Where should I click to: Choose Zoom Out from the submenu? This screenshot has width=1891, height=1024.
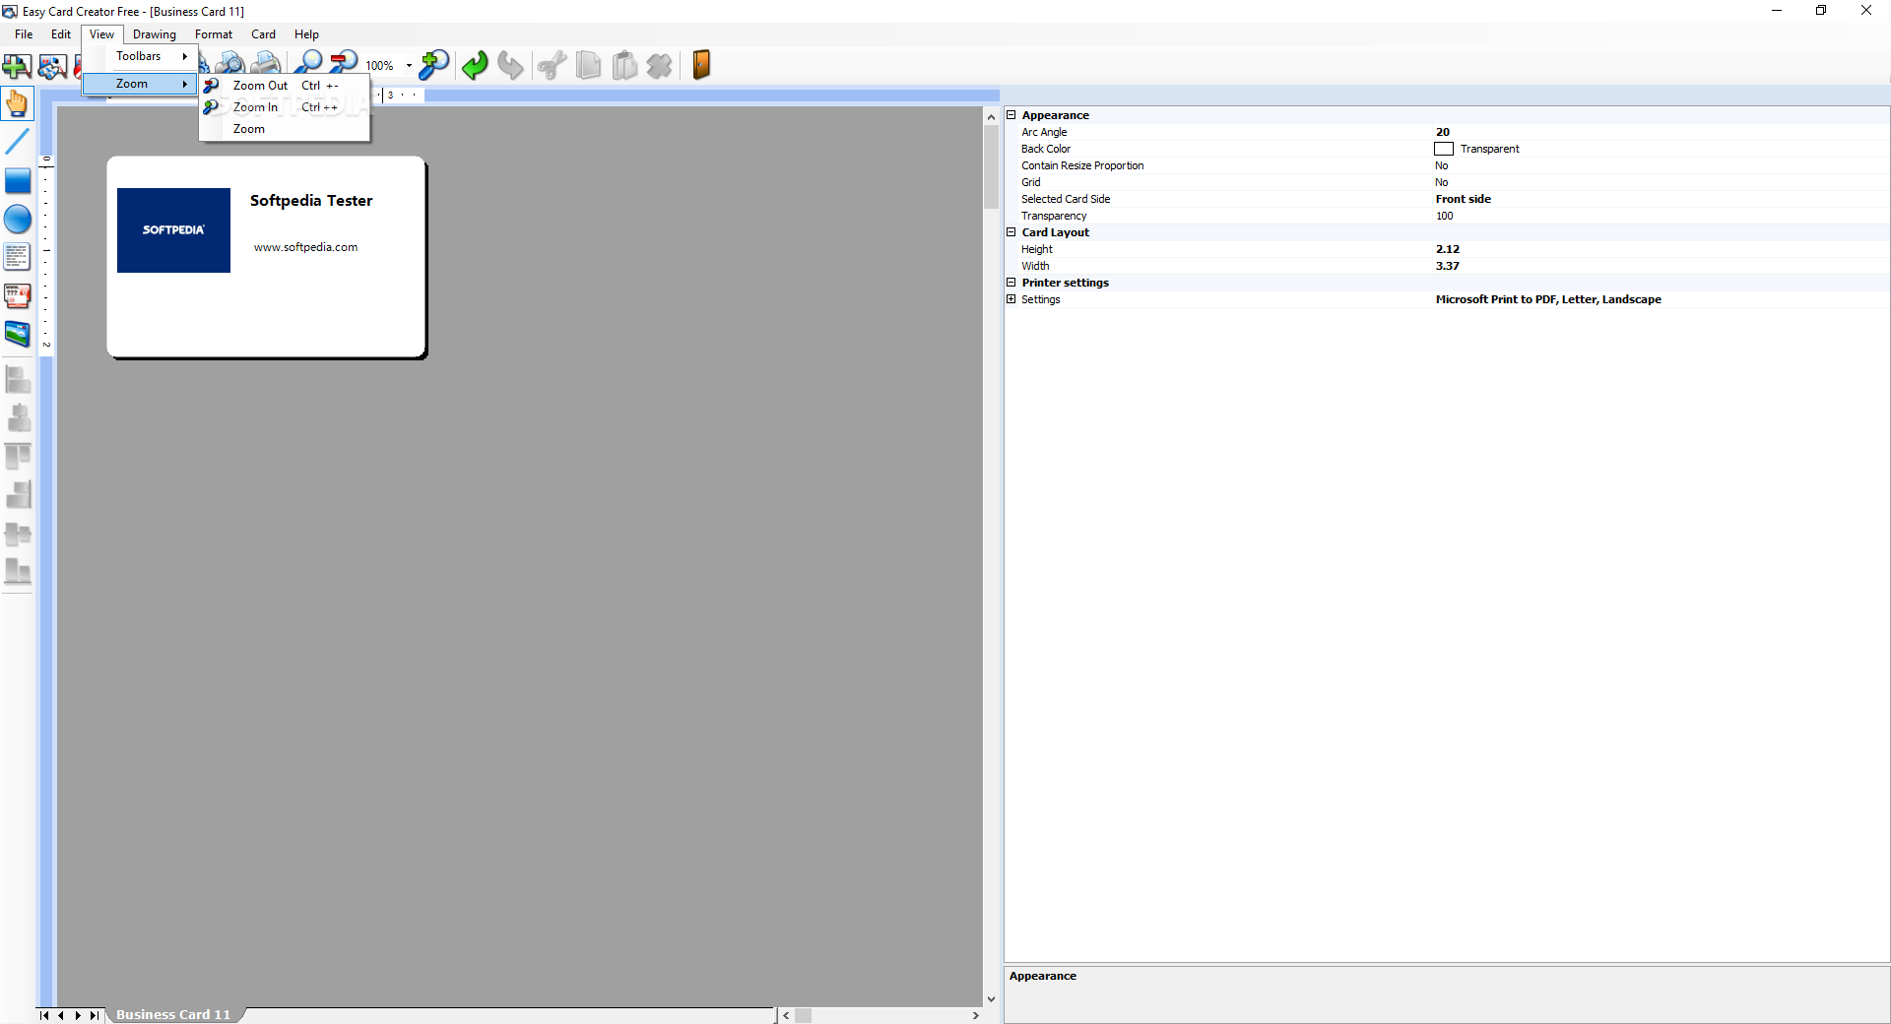tap(285, 86)
